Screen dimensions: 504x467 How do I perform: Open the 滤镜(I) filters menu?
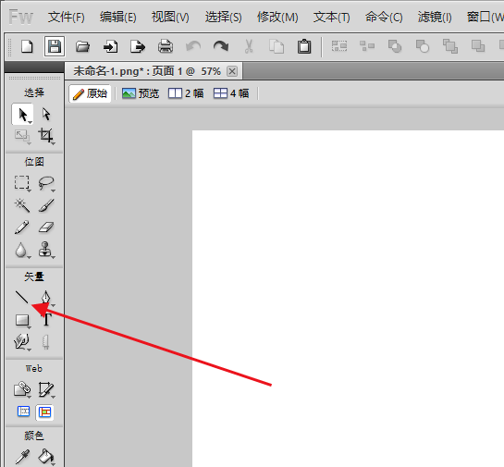tap(435, 17)
